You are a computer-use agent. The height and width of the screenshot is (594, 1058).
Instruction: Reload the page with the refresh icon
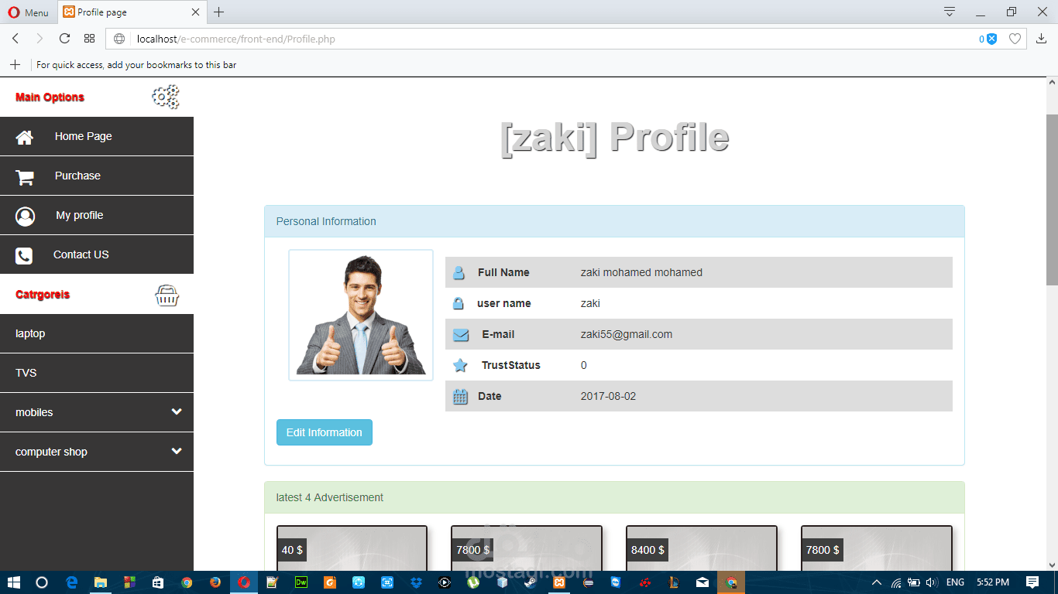click(64, 39)
